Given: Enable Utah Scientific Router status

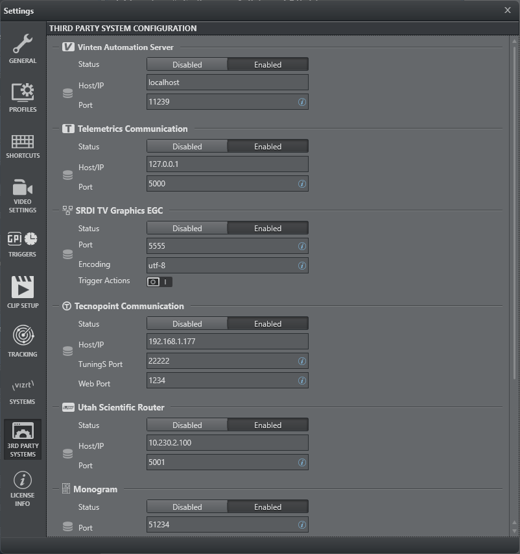Looking at the screenshot, I should pyautogui.click(x=268, y=425).
